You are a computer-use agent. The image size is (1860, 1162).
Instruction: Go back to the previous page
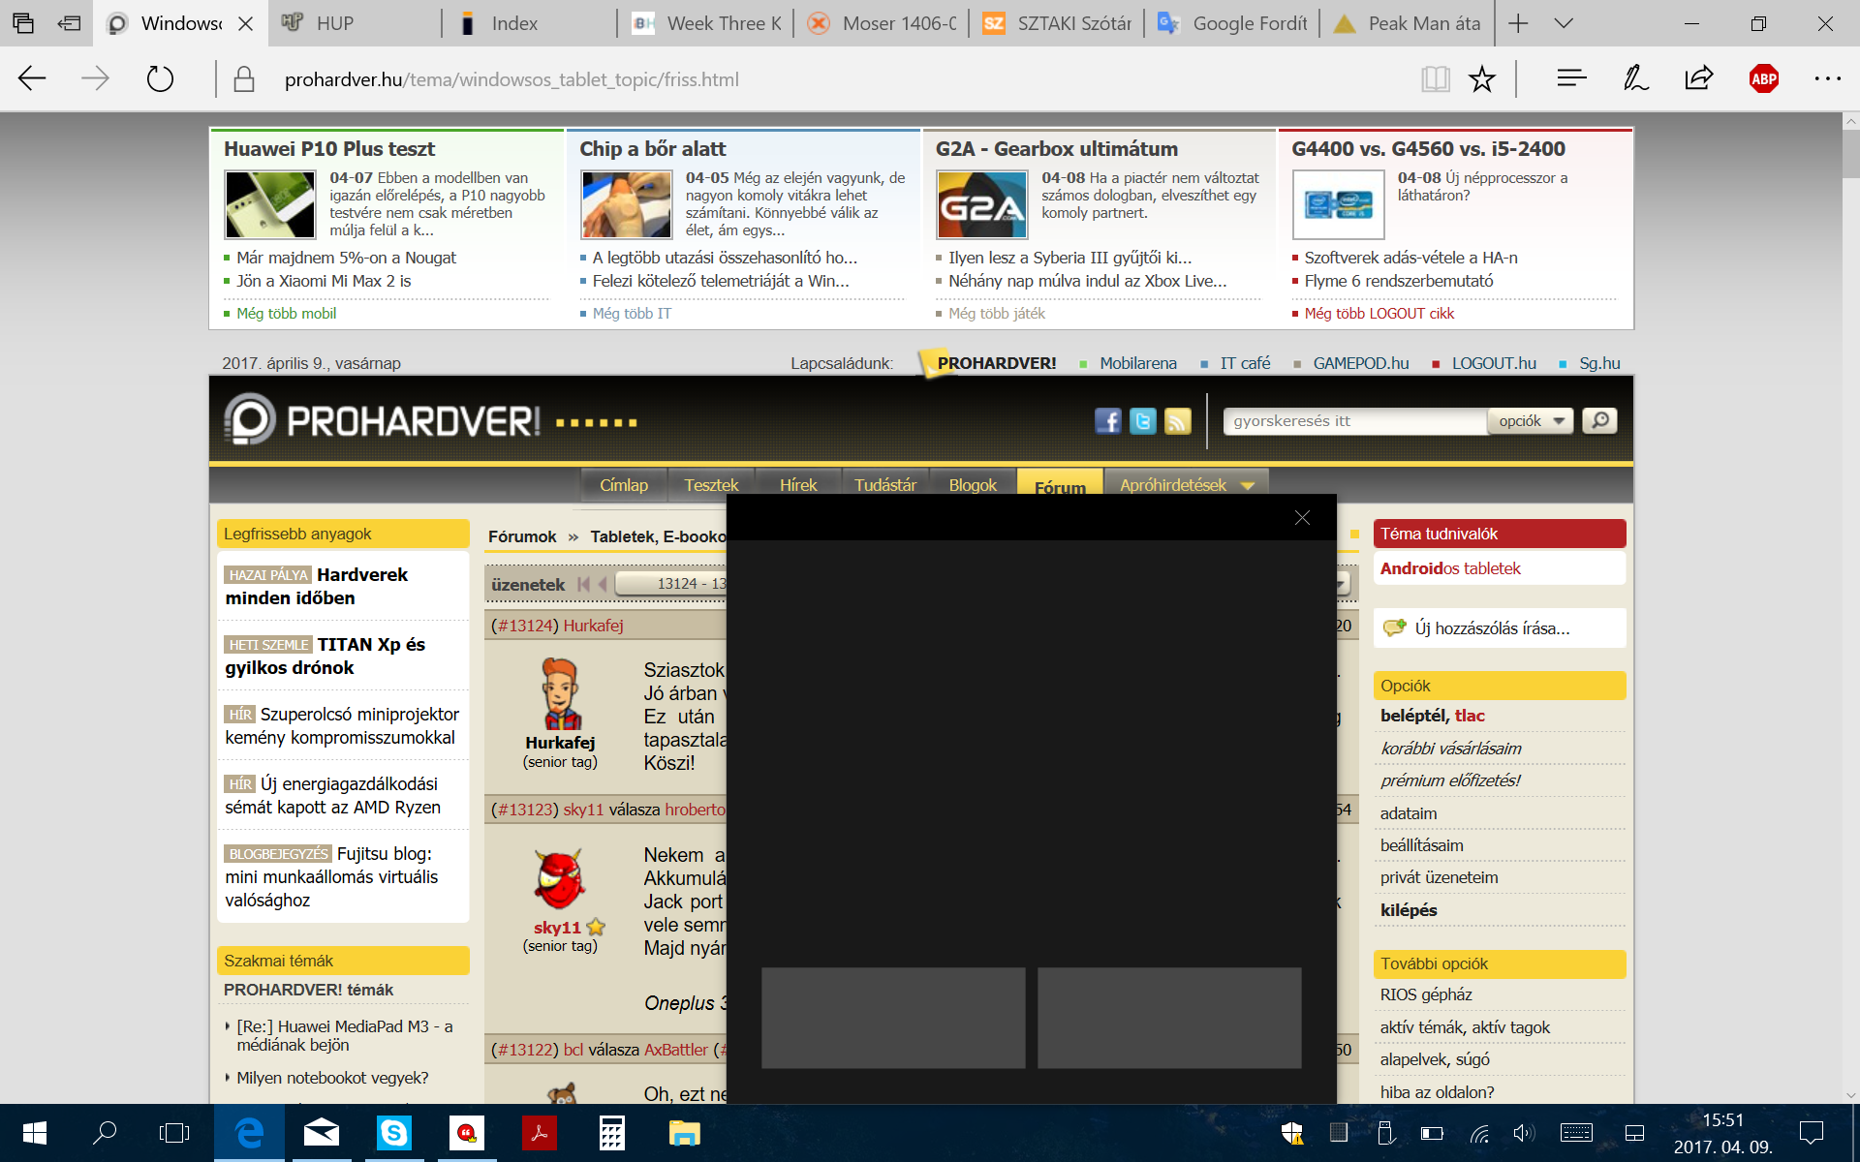click(32, 78)
